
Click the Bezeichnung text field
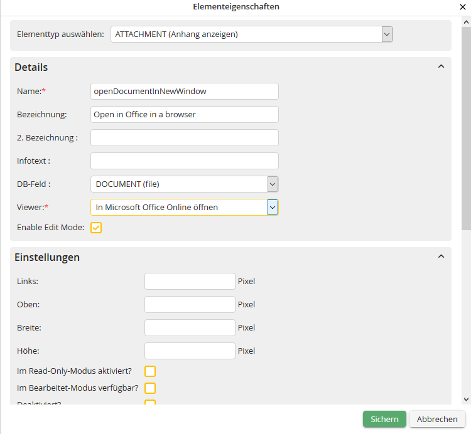[x=185, y=115]
